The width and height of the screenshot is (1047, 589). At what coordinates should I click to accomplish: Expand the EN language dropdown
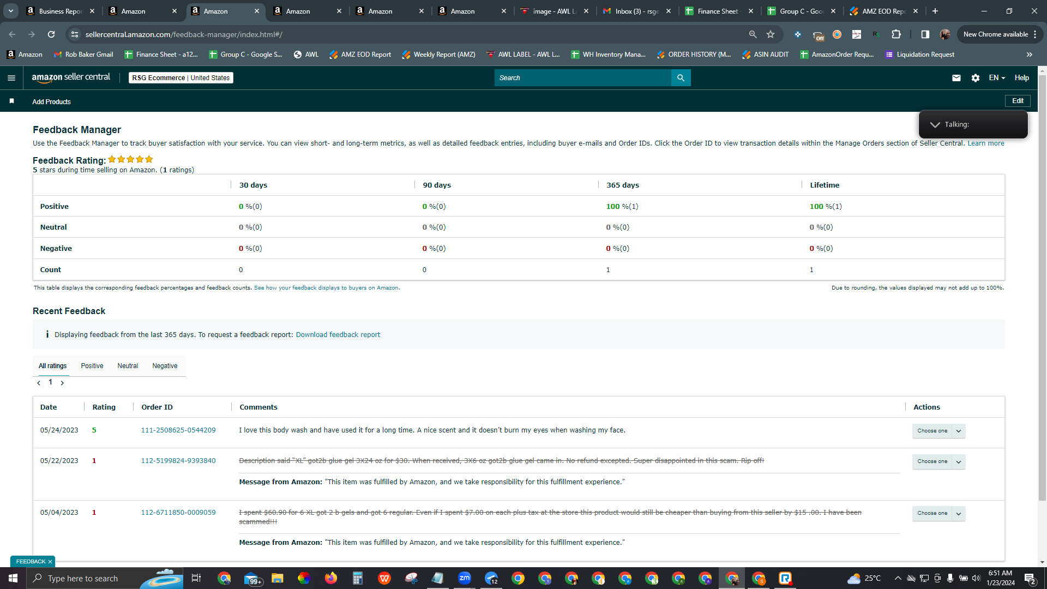[x=997, y=78]
